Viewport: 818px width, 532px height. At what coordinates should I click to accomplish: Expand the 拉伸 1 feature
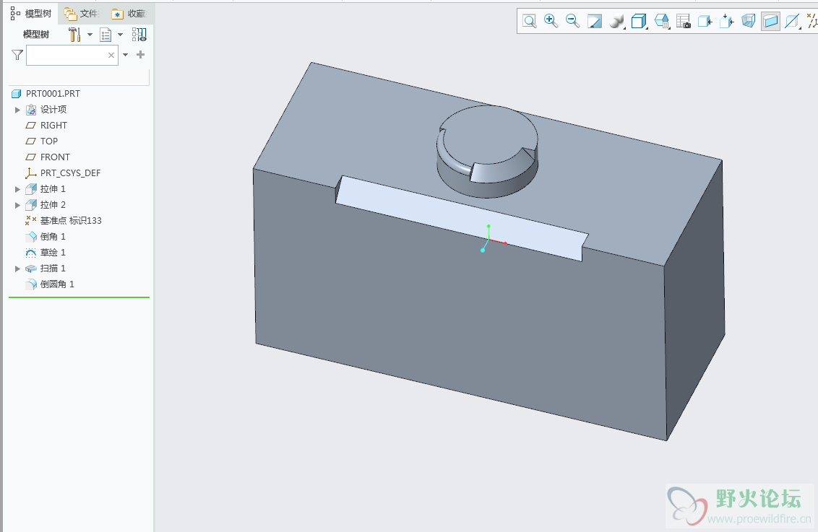click(x=17, y=189)
